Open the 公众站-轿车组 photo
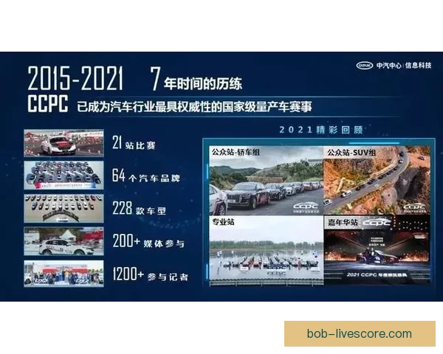 [x=266, y=181]
